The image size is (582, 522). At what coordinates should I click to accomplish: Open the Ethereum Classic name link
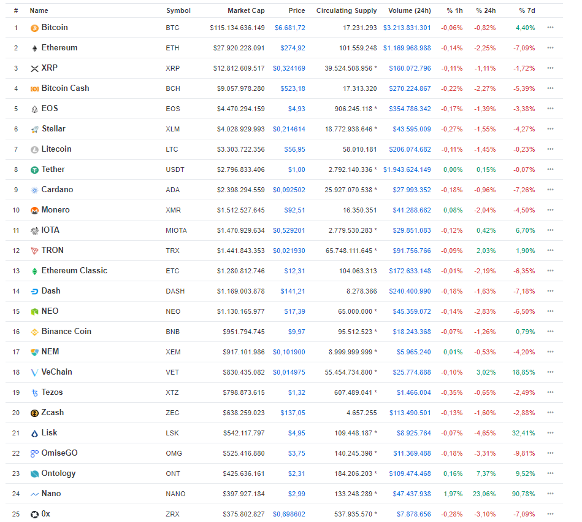[x=74, y=271]
